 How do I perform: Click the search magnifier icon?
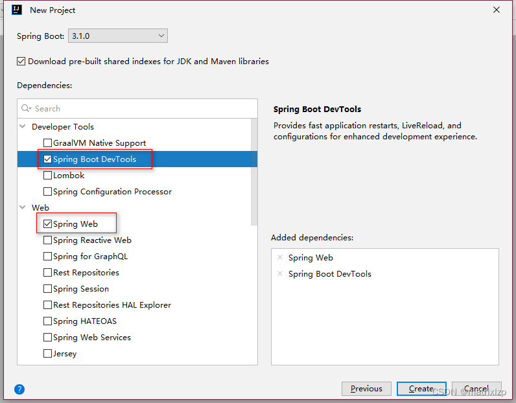point(26,108)
